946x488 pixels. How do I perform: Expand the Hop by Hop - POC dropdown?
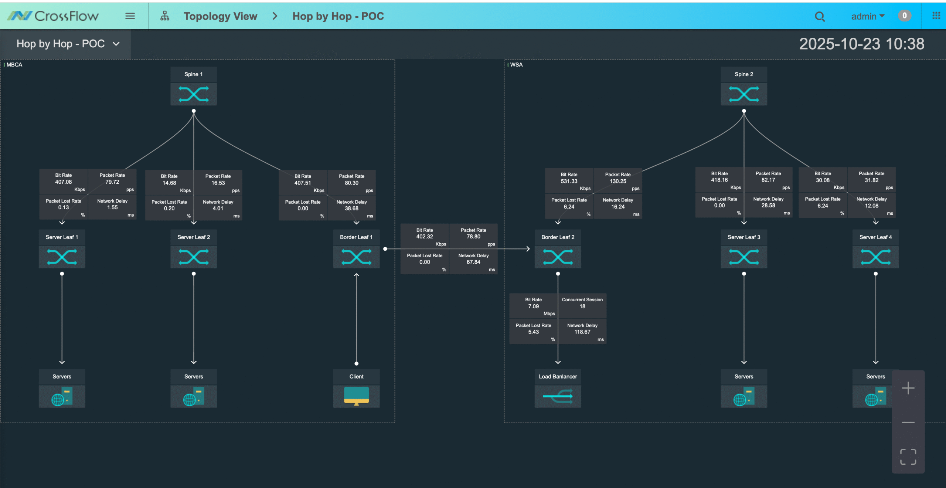pyautogui.click(x=68, y=44)
